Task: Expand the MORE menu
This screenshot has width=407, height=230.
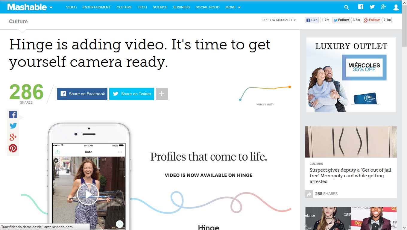Action: [x=233, y=7]
